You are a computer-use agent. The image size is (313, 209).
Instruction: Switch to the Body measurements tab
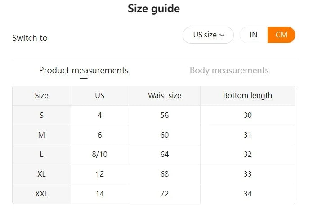pyautogui.click(x=229, y=71)
